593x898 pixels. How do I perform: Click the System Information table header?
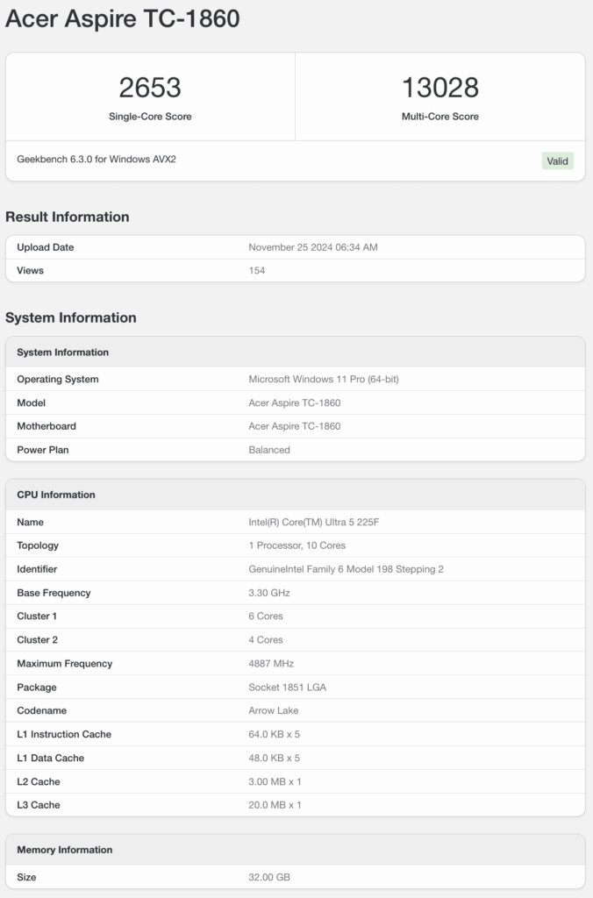coord(63,353)
